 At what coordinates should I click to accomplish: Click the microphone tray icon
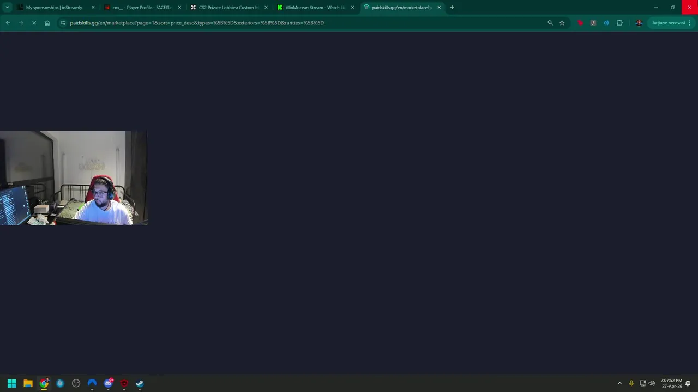(x=631, y=383)
